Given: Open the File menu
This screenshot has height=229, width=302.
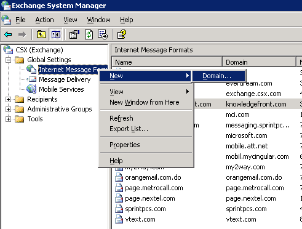Looking at the screenshot, I should click(x=20, y=20).
